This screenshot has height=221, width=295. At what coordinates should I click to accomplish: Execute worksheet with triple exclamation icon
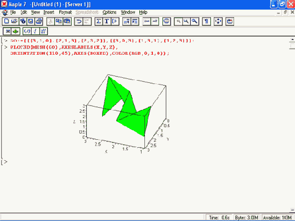43,31
